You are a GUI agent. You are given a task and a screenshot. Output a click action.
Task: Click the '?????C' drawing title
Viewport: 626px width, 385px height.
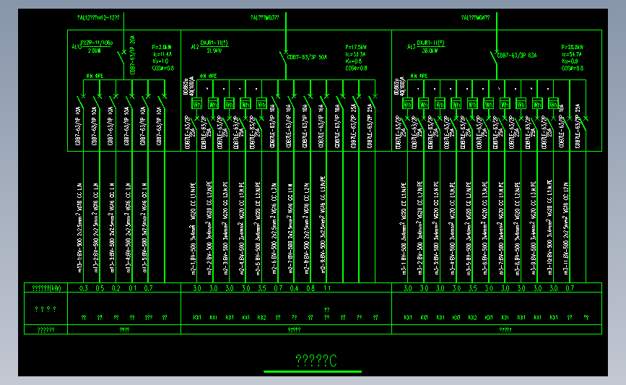[316, 360]
